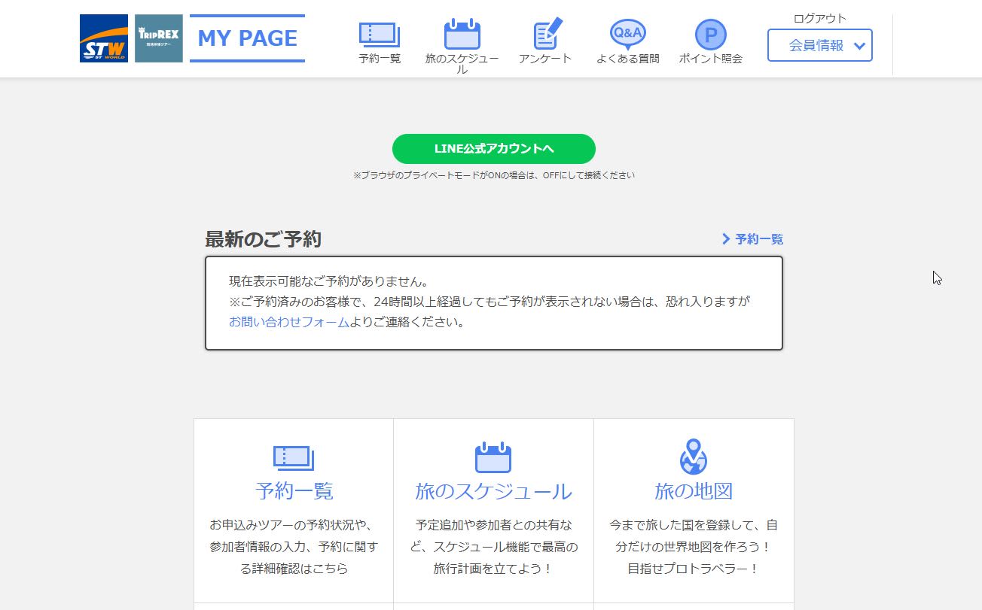This screenshot has height=610, width=982.
Task: Open アンケート header menu label
Action: pyautogui.click(x=545, y=59)
